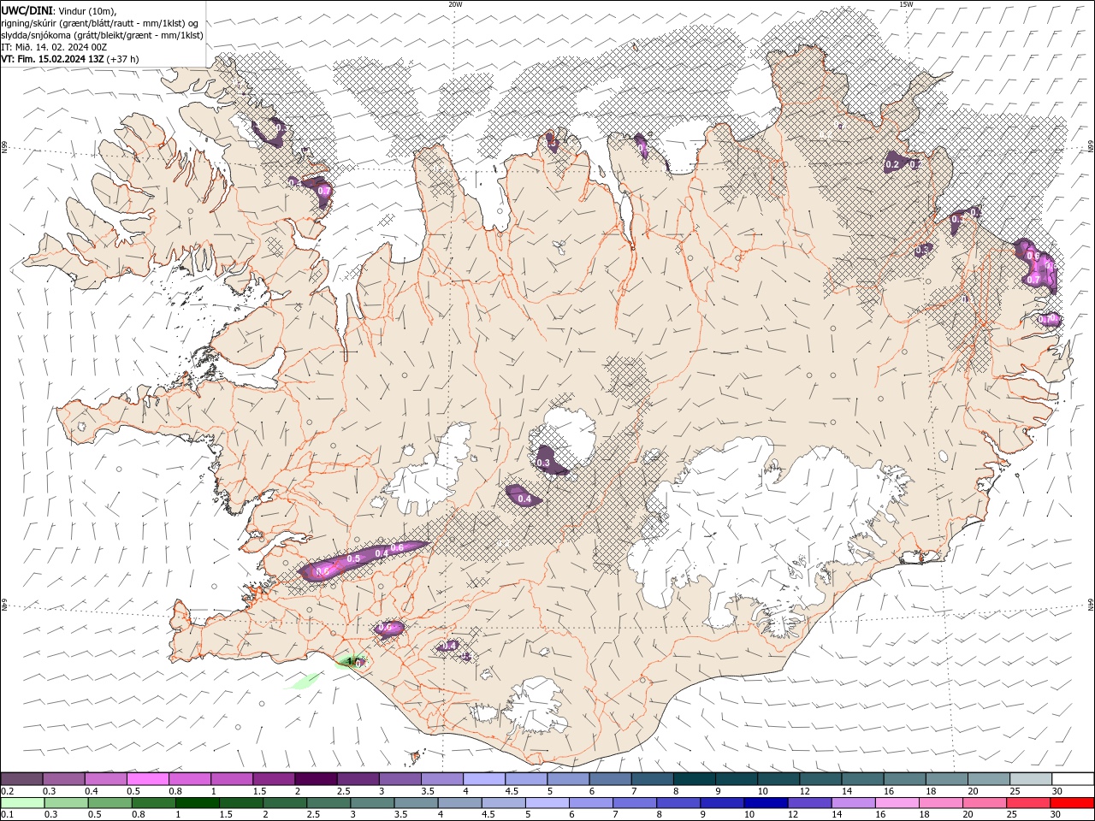Select the 16 pale pink swatch in lower legend row
The height and width of the screenshot is (821, 1095).
pyautogui.click(x=897, y=803)
